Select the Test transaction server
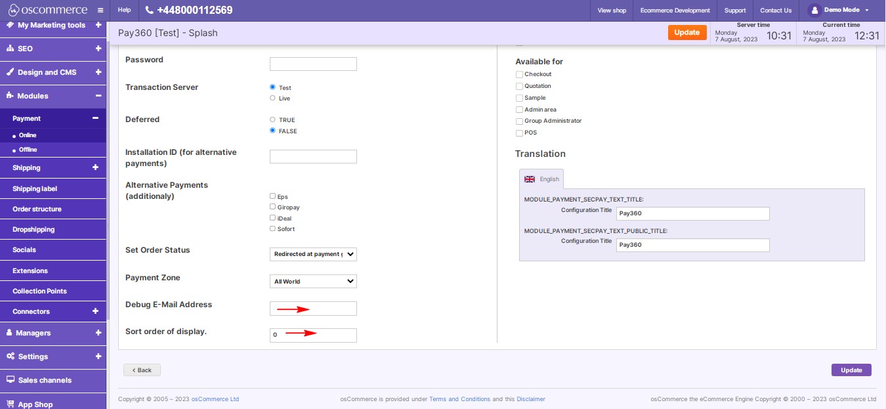 pyautogui.click(x=272, y=87)
